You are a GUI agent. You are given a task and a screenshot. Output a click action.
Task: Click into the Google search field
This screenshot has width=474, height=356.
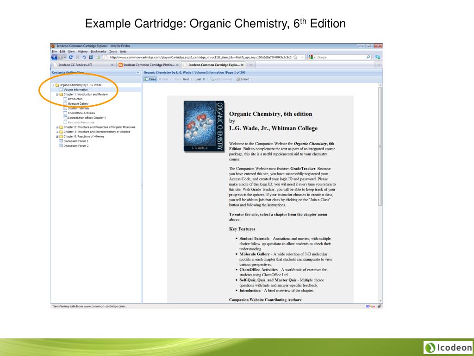341,57
